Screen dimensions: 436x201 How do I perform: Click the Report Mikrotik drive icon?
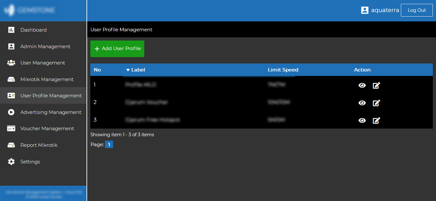click(x=11, y=145)
